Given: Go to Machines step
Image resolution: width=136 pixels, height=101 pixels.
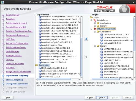Looking at the screenshot, I should tap(10, 67).
